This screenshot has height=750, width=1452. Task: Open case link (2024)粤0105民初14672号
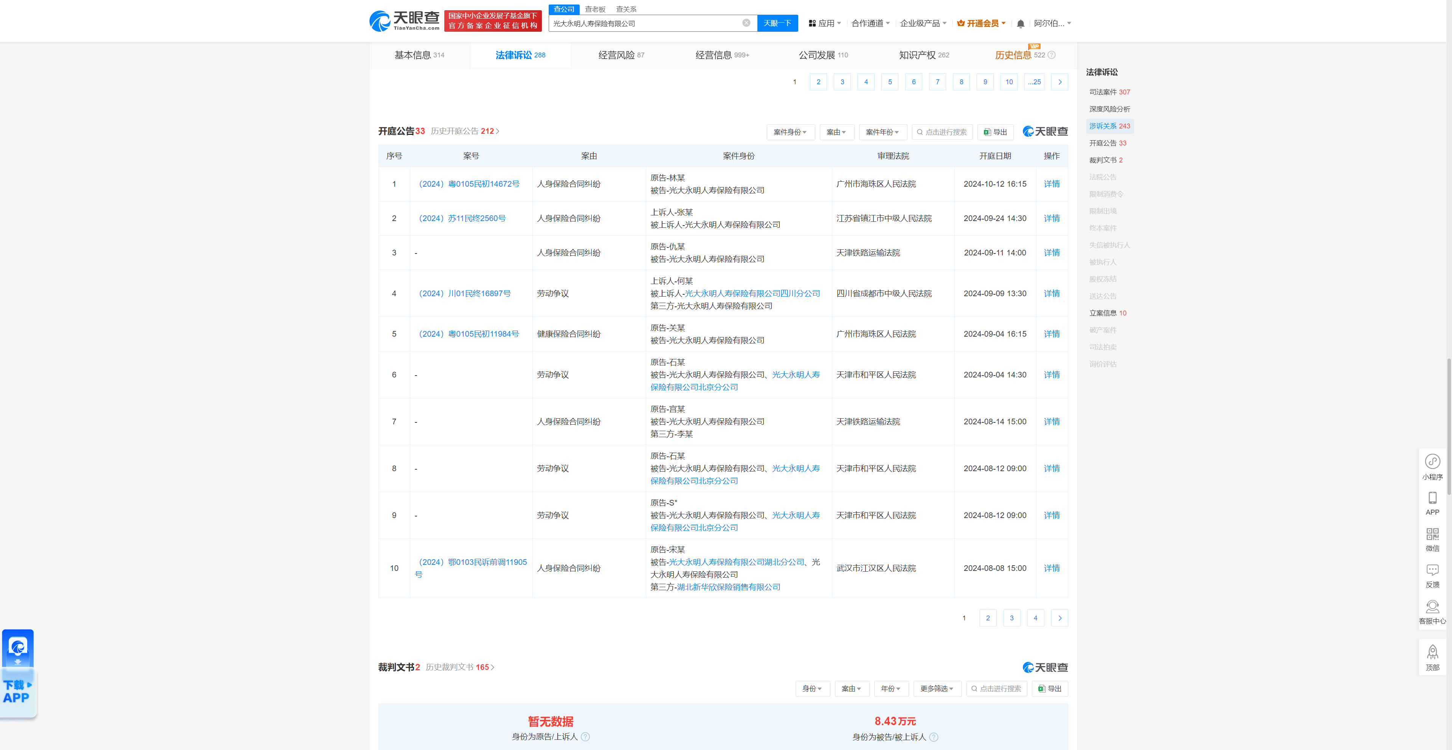pos(470,184)
